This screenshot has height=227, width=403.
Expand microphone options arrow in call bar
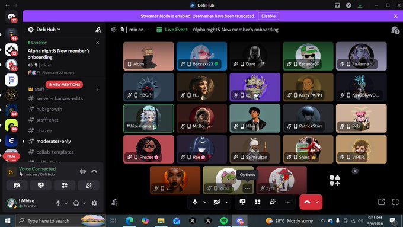[x=204, y=202]
